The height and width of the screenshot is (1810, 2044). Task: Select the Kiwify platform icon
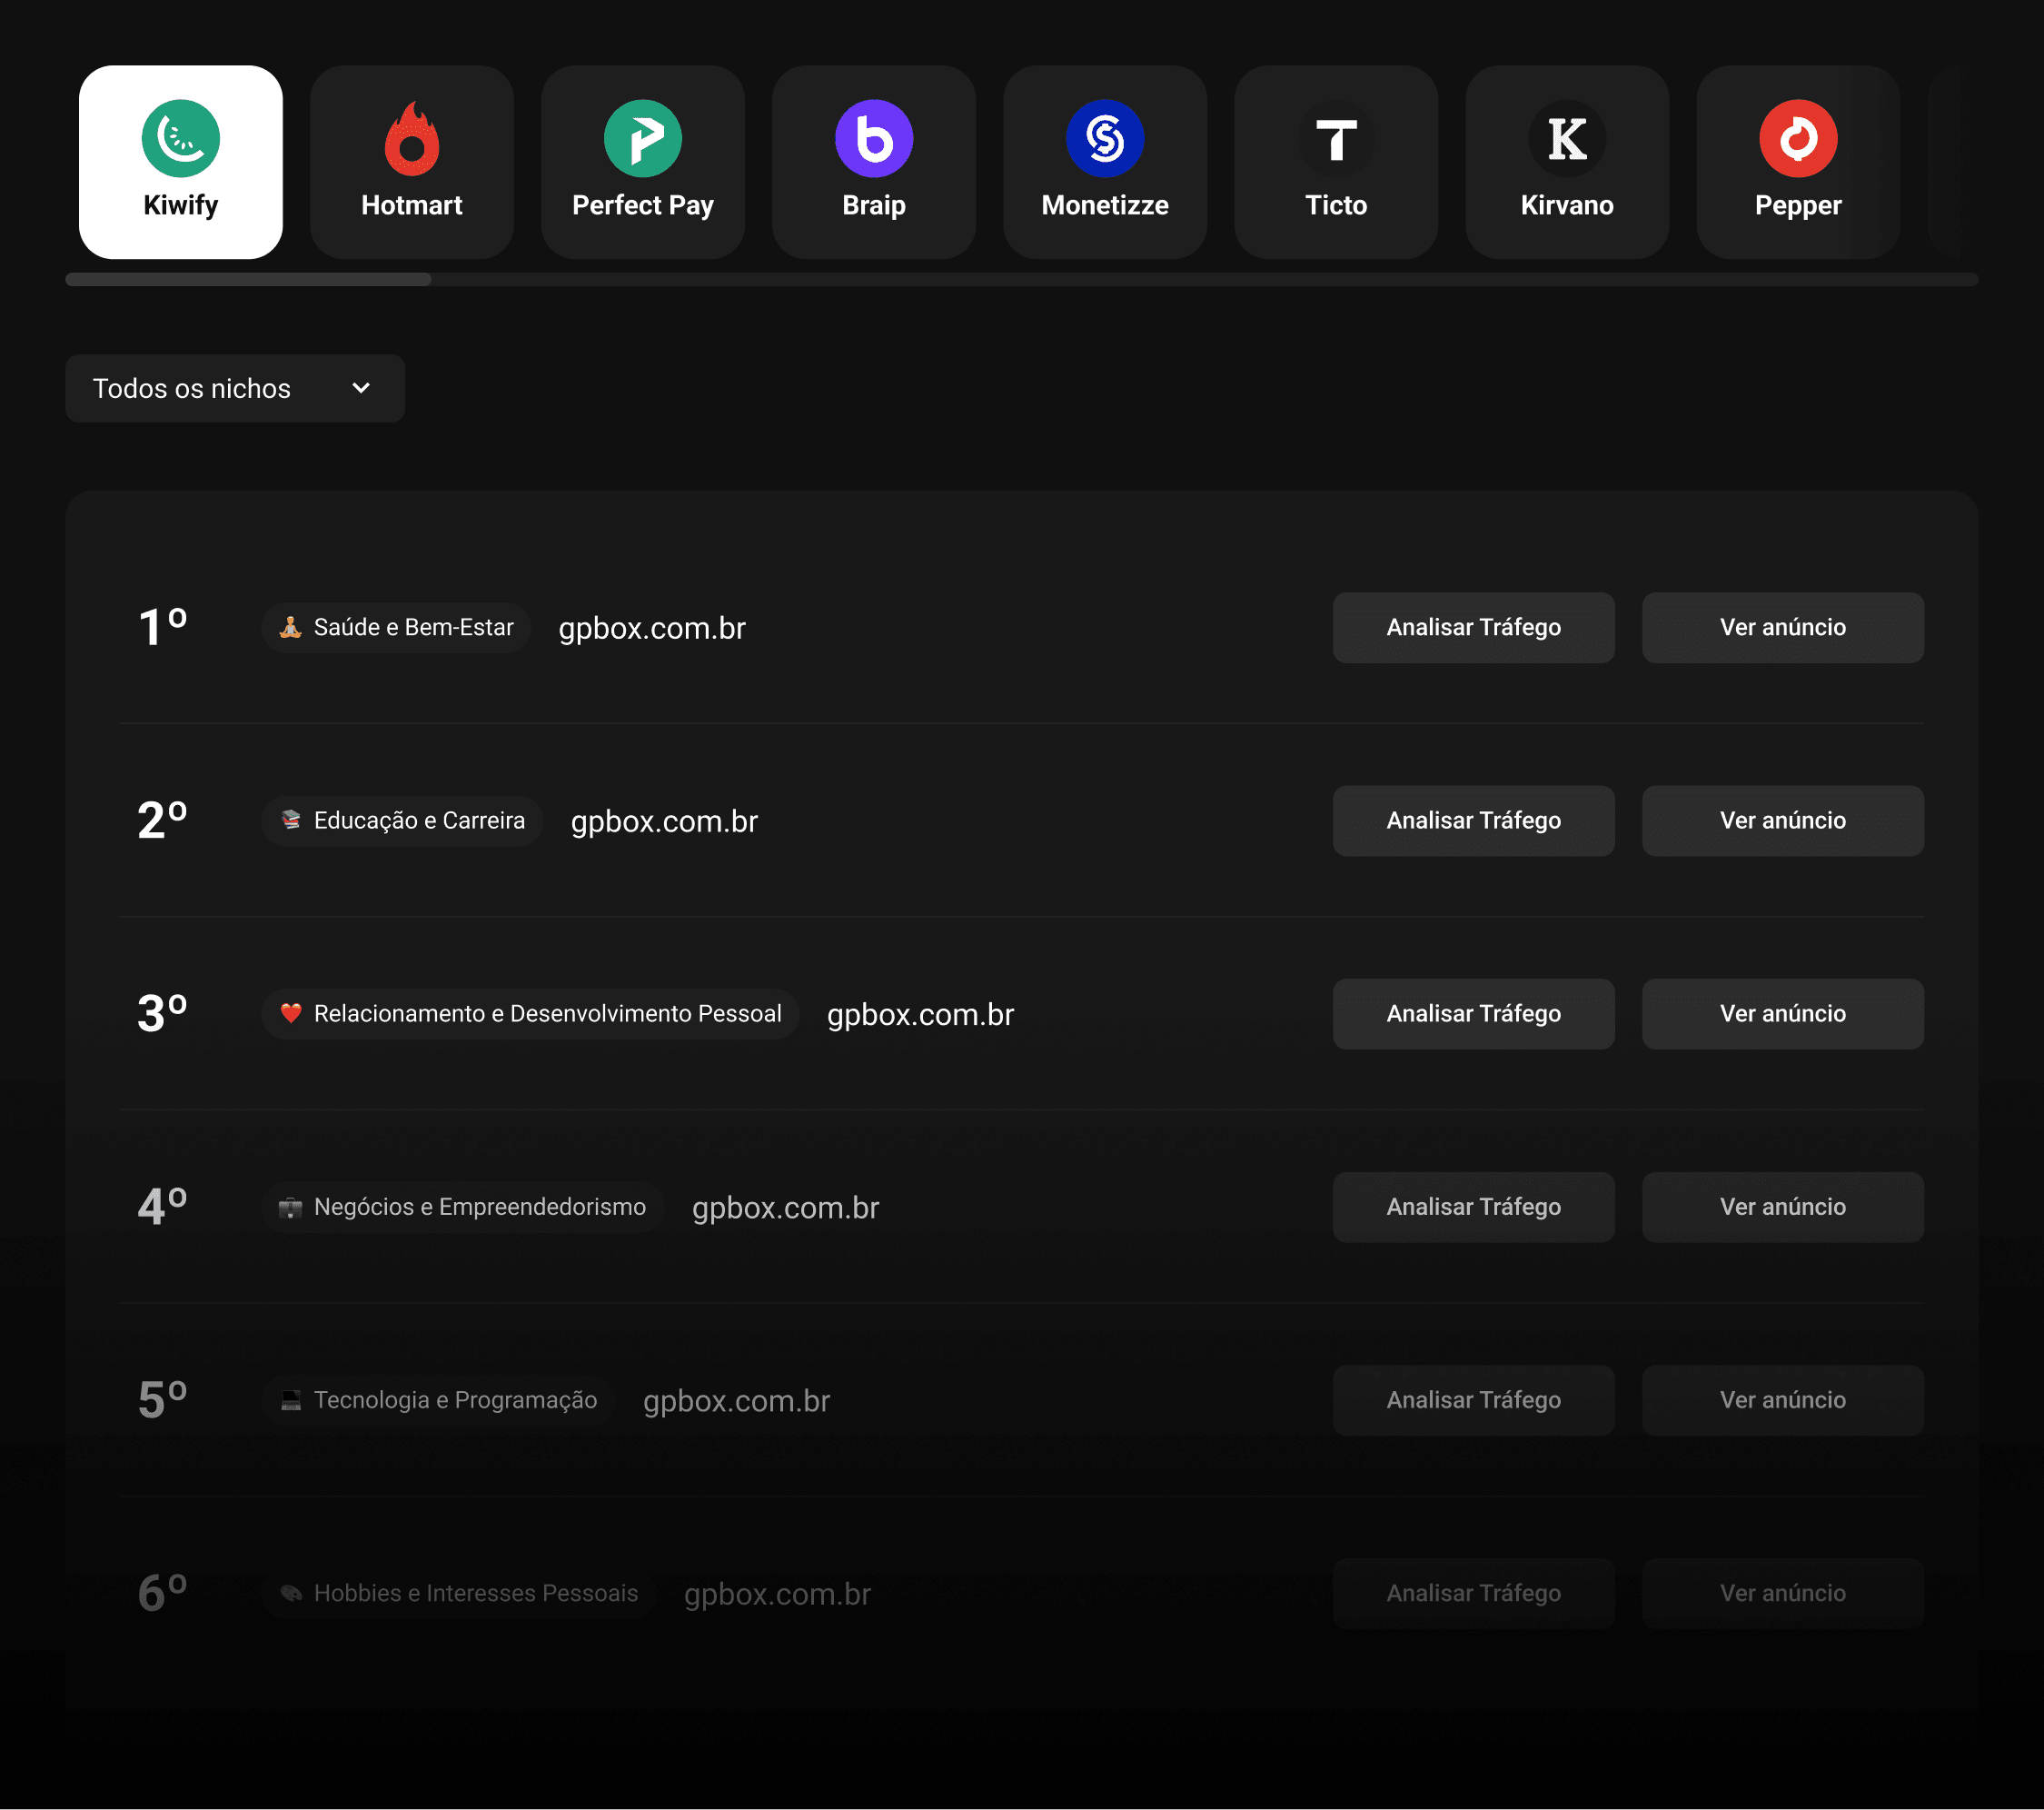[x=180, y=139]
